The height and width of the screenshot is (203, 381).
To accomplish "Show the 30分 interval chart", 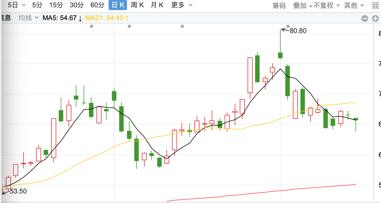I will (77, 5).
